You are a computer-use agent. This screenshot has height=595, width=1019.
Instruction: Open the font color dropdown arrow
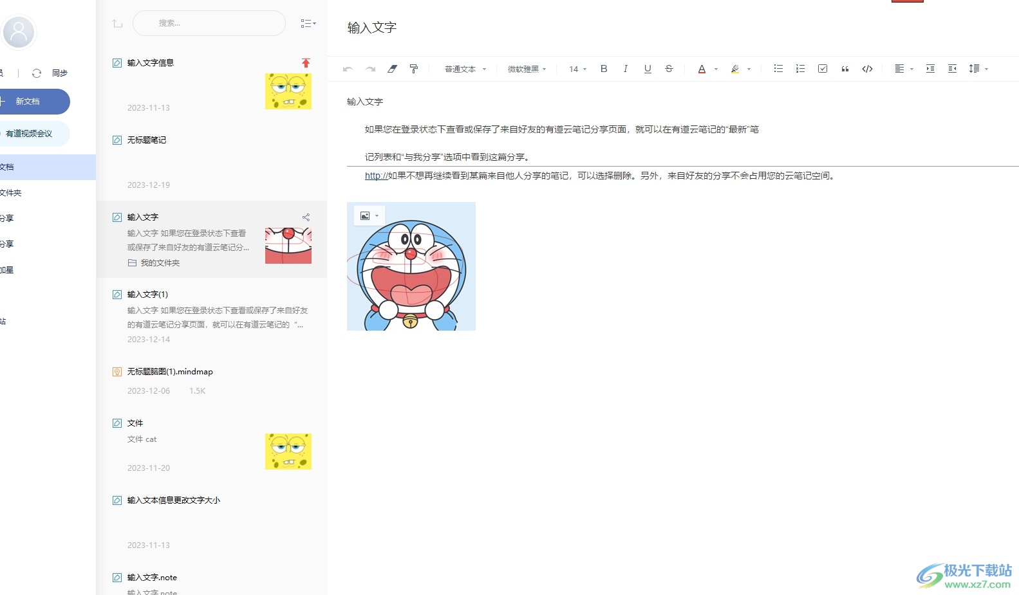coord(716,69)
